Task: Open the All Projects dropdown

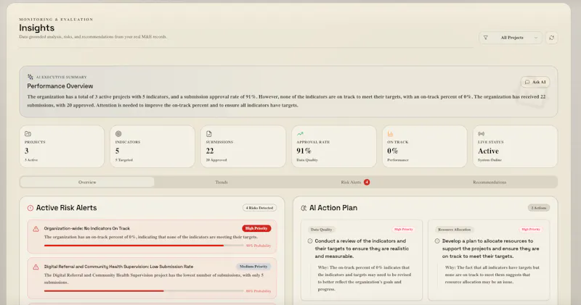Action: pos(511,38)
